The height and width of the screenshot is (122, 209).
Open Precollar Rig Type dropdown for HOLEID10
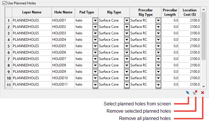(158, 78)
